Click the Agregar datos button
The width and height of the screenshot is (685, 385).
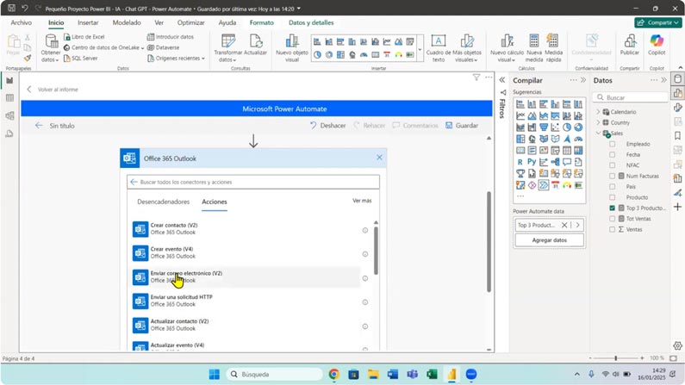coord(549,240)
